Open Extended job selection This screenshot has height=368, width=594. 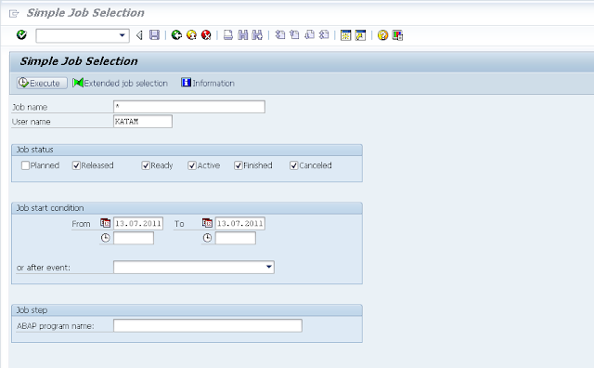click(120, 83)
